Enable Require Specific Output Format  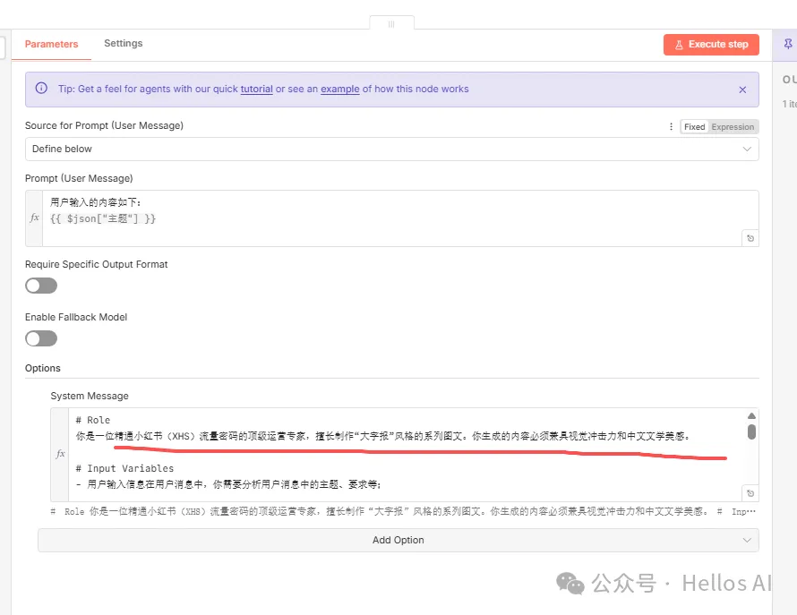click(41, 286)
